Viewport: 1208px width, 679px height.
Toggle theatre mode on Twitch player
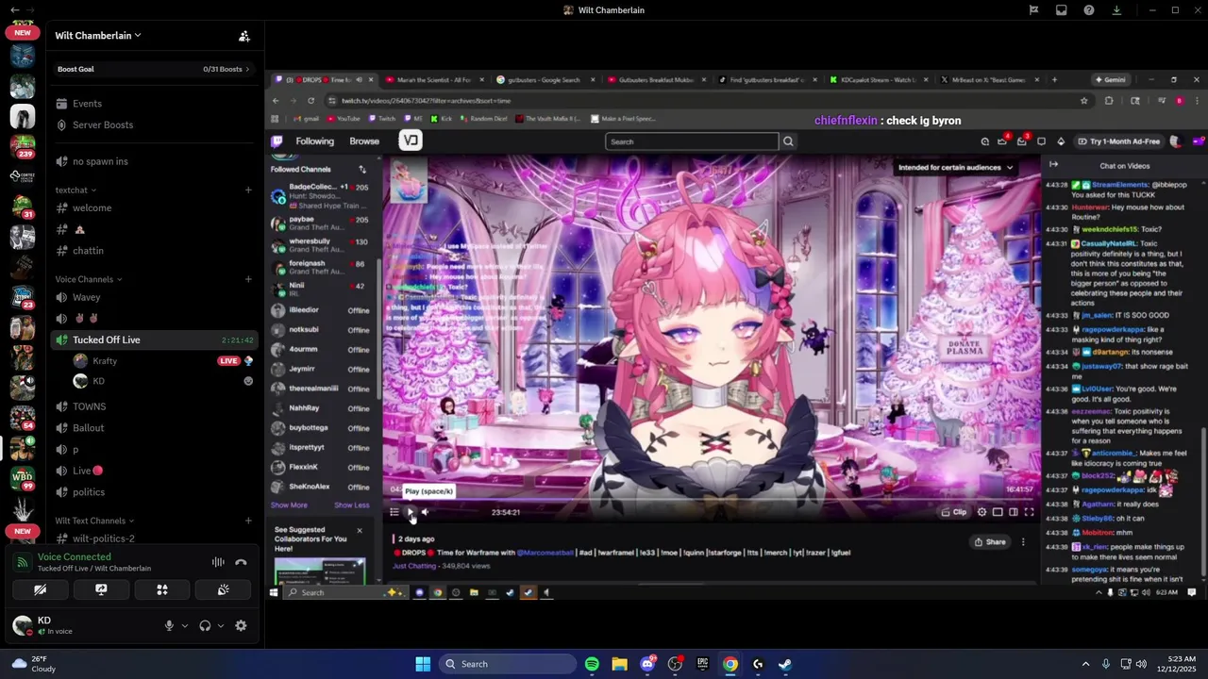click(x=1013, y=512)
